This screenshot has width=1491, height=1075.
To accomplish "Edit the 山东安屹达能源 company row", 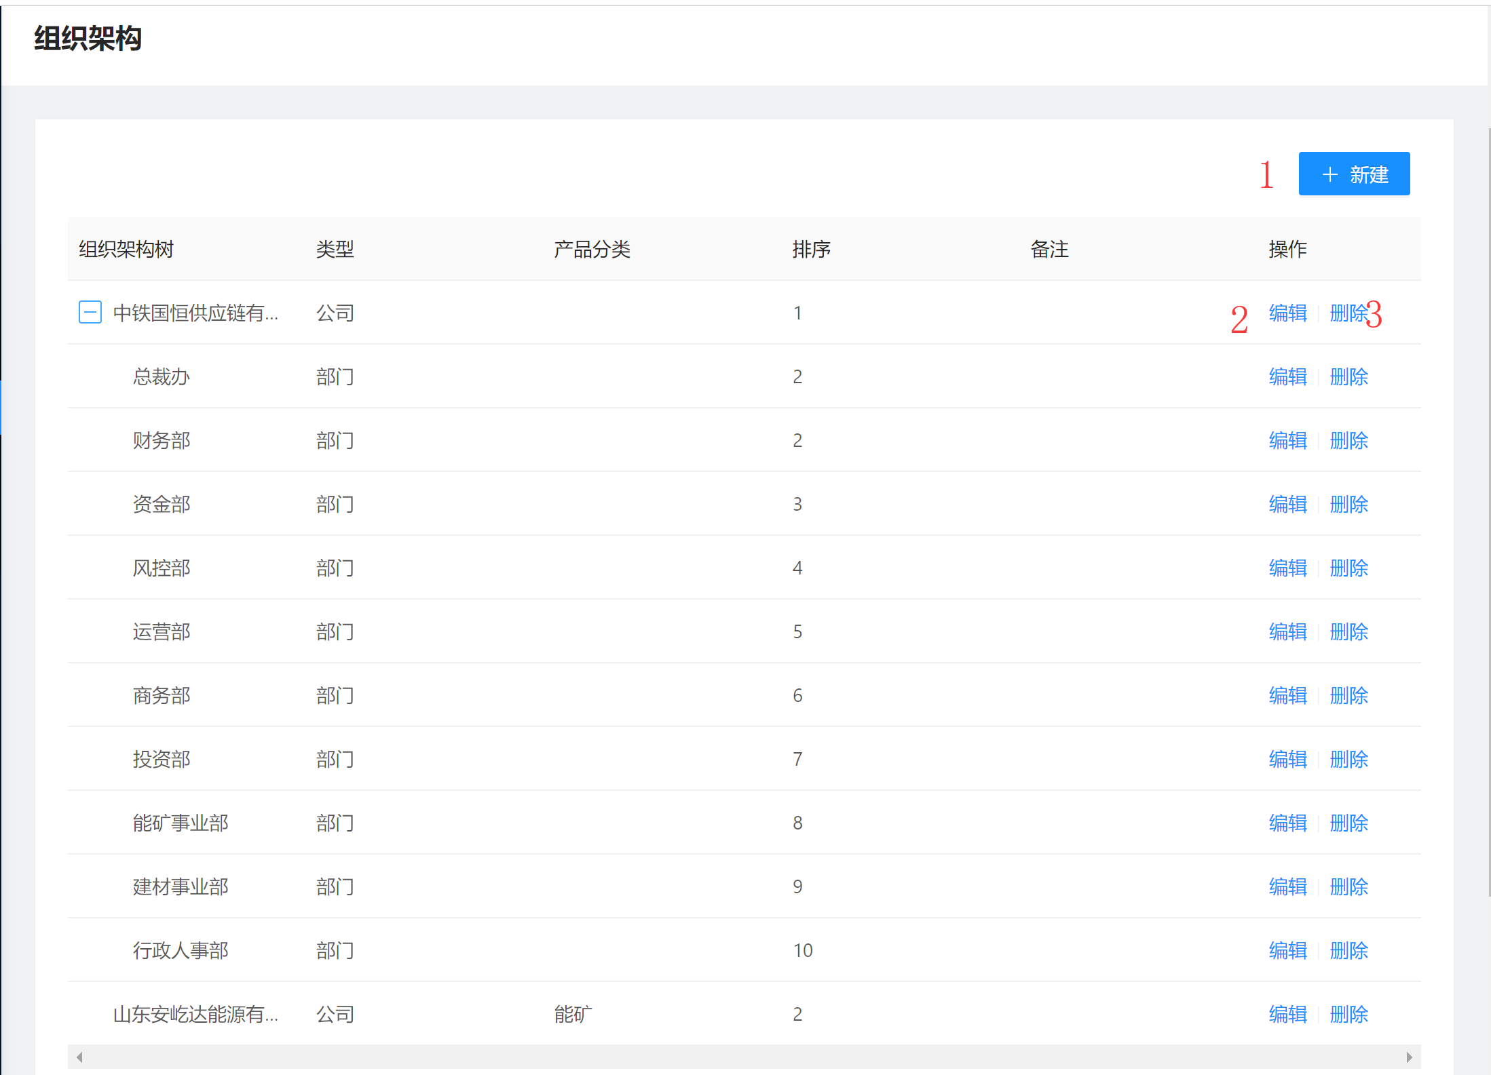I will point(1287,1015).
